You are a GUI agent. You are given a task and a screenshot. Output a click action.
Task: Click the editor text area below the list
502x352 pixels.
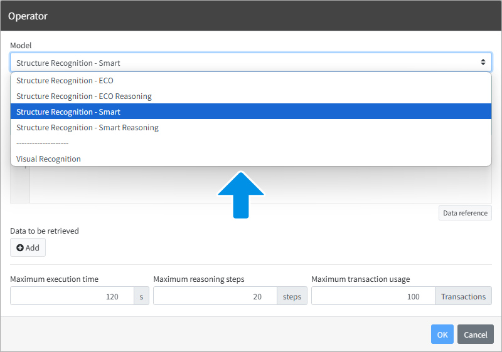tap(260, 185)
